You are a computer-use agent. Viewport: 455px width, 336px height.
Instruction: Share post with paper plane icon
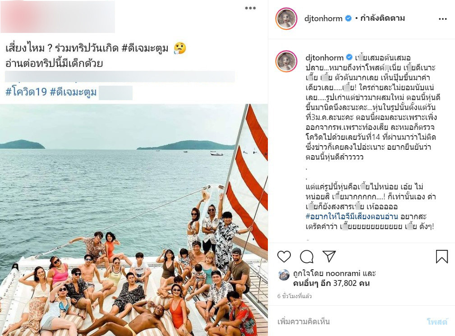[329, 256]
